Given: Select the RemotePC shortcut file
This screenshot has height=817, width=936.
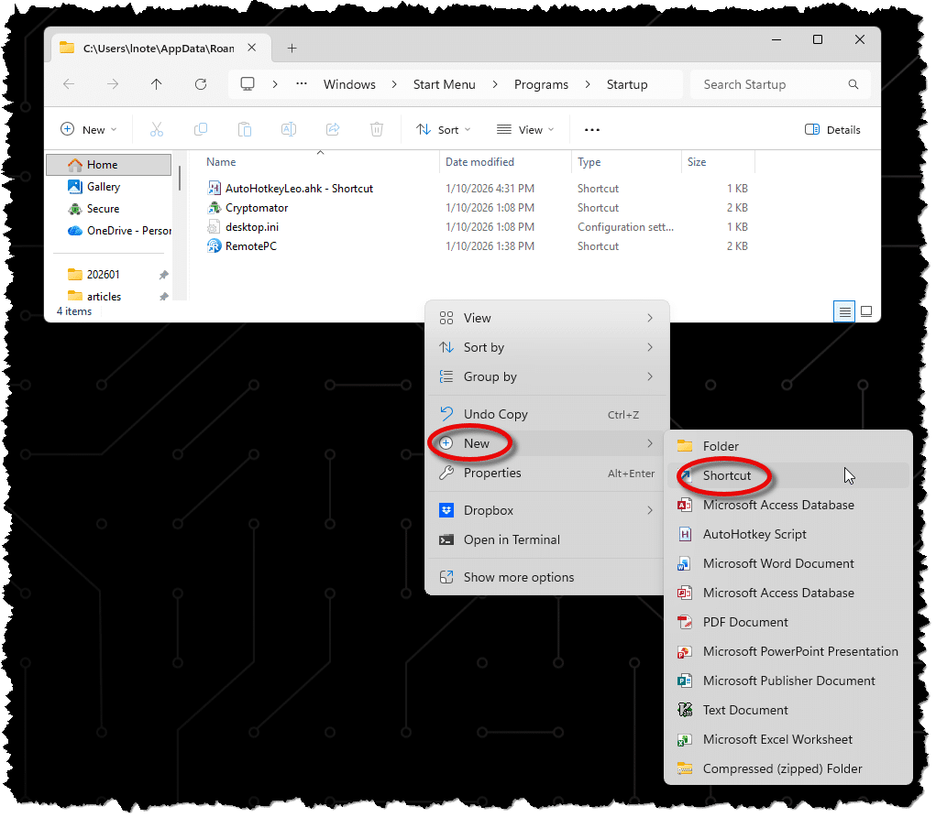Looking at the screenshot, I should [251, 246].
